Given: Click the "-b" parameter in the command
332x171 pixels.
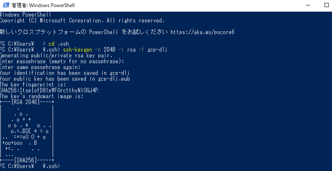Looking at the screenshot, I should (x=98, y=50).
